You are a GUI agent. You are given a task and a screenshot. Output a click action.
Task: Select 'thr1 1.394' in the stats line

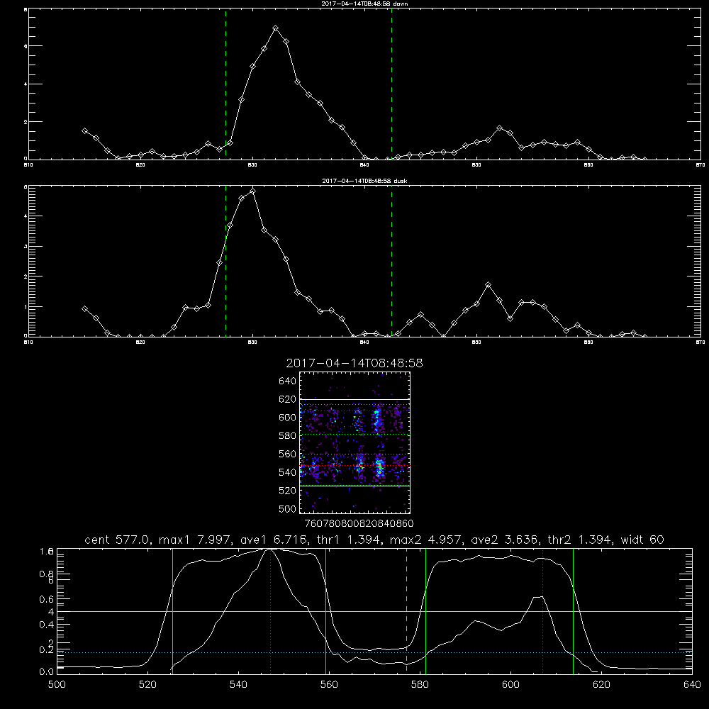[x=350, y=540]
